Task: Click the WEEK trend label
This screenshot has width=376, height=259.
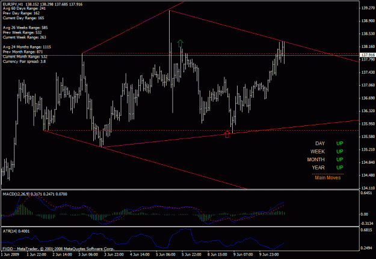Action: click(x=318, y=152)
